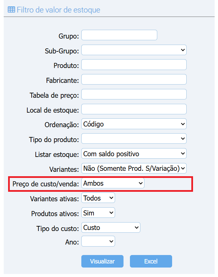Click the Tabela de preço field
Viewport: 218px width, 277px height.
[134, 94]
